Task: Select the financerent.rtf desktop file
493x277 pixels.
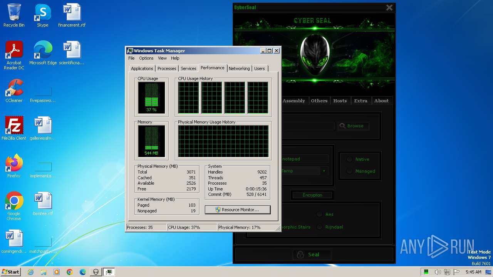Action: (x=72, y=15)
